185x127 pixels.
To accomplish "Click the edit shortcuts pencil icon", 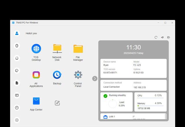I will 57,103.
